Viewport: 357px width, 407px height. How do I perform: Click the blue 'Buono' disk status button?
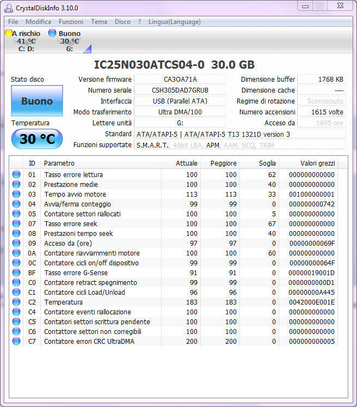[x=37, y=101]
